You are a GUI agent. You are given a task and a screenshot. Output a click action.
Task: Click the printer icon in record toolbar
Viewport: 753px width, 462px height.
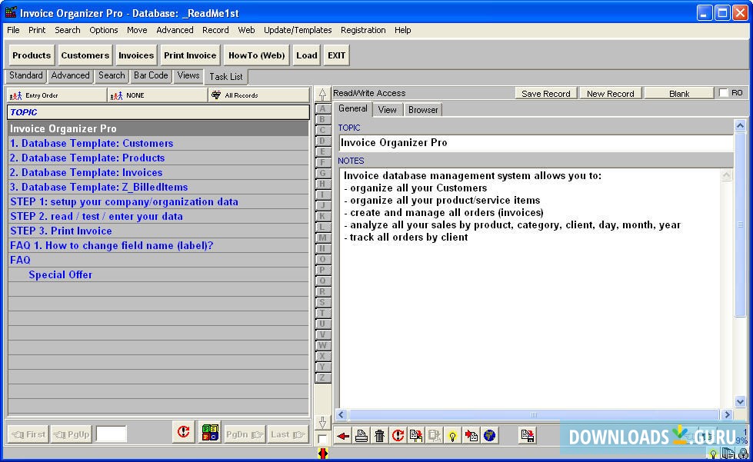pos(362,436)
